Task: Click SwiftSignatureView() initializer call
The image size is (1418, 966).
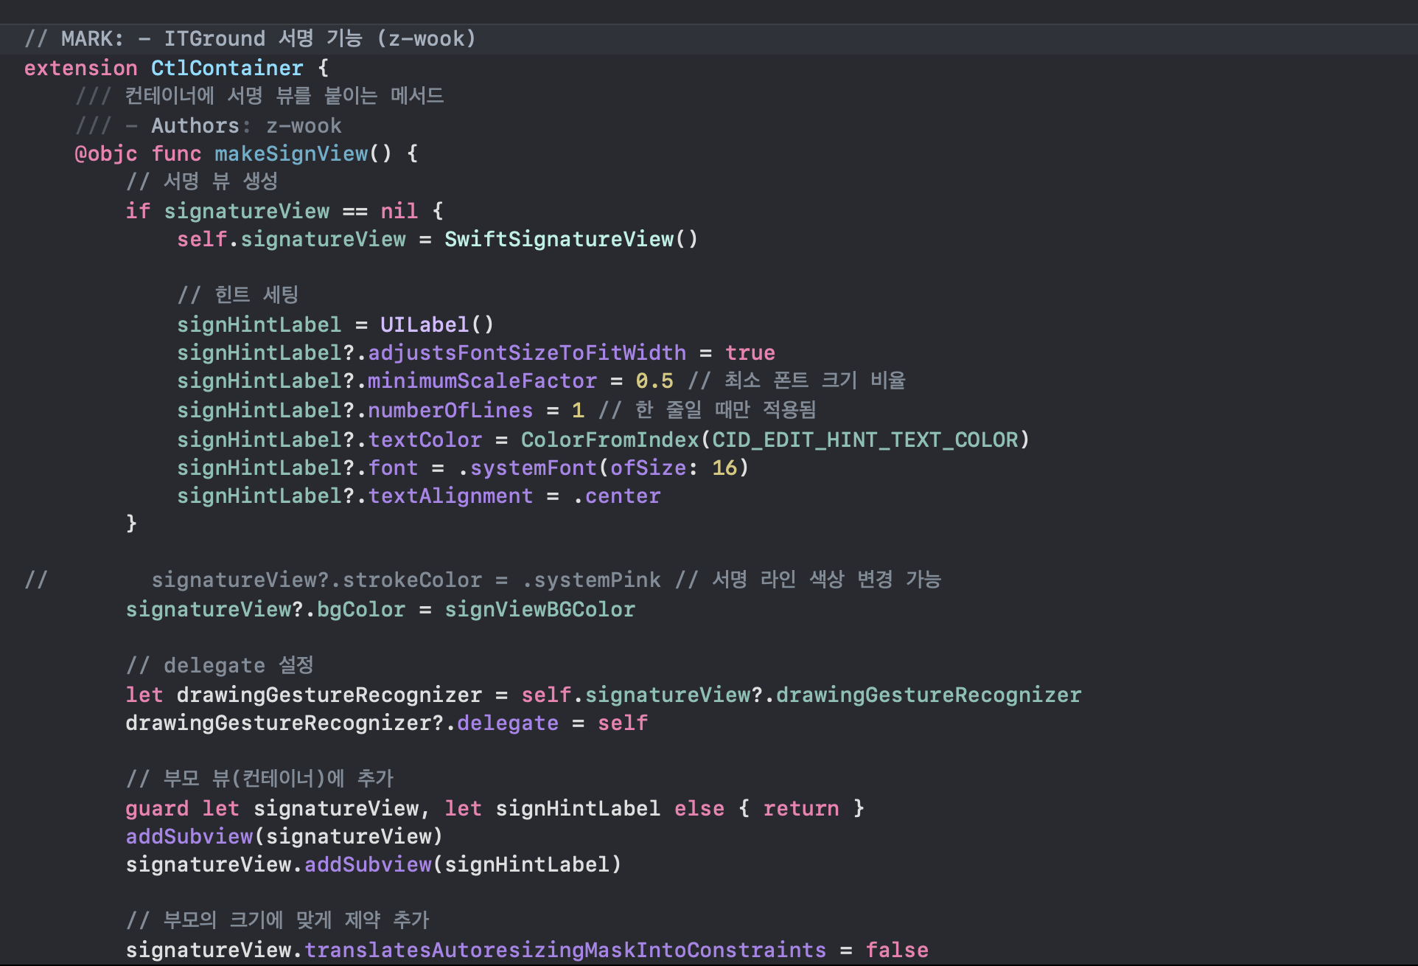Action: [570, 239]
